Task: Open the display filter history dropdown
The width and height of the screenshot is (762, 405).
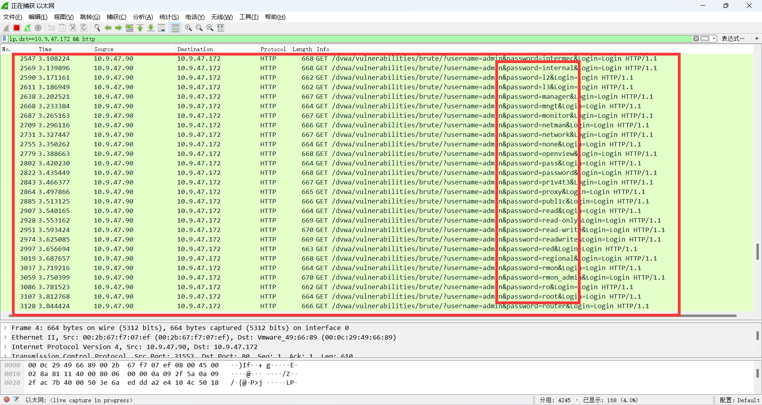Action: [x=714, y=38]
